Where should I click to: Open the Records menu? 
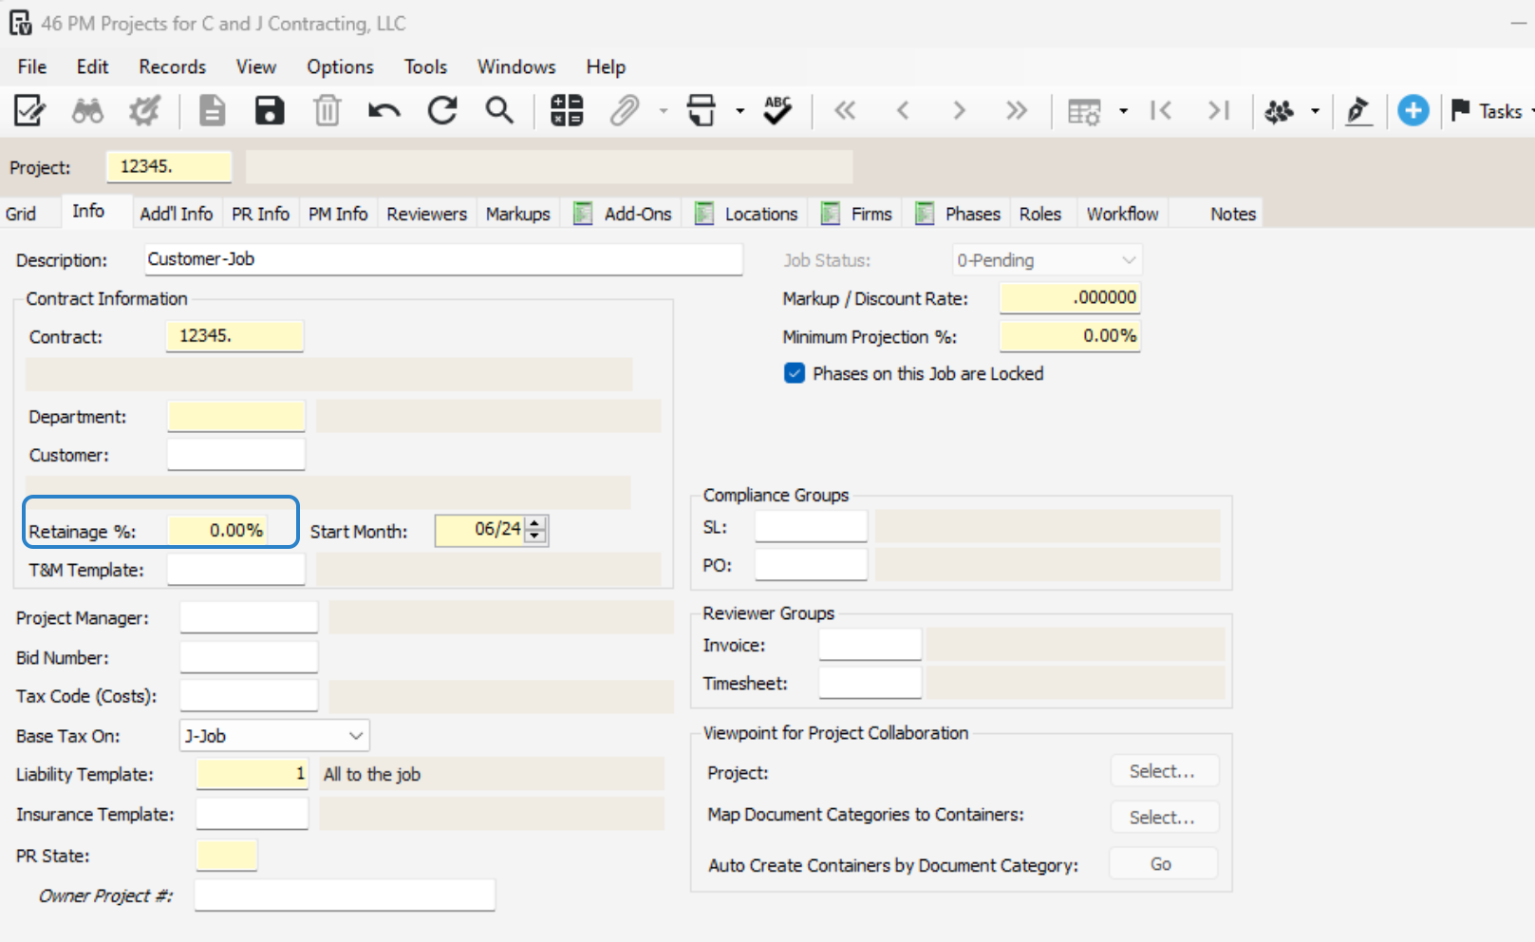172,66
